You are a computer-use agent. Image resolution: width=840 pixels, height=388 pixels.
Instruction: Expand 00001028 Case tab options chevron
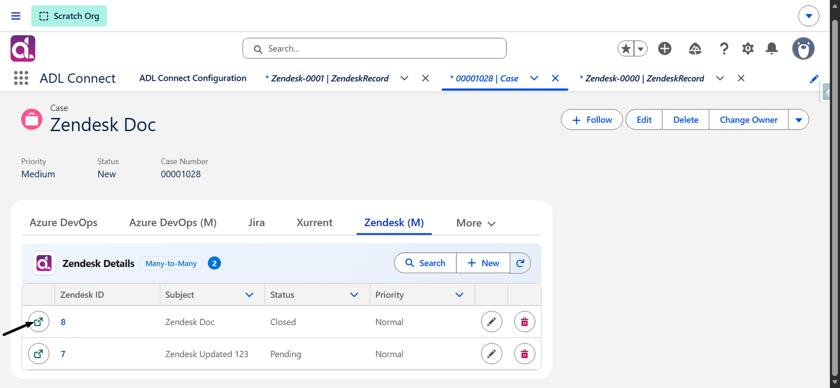point(534,78)
